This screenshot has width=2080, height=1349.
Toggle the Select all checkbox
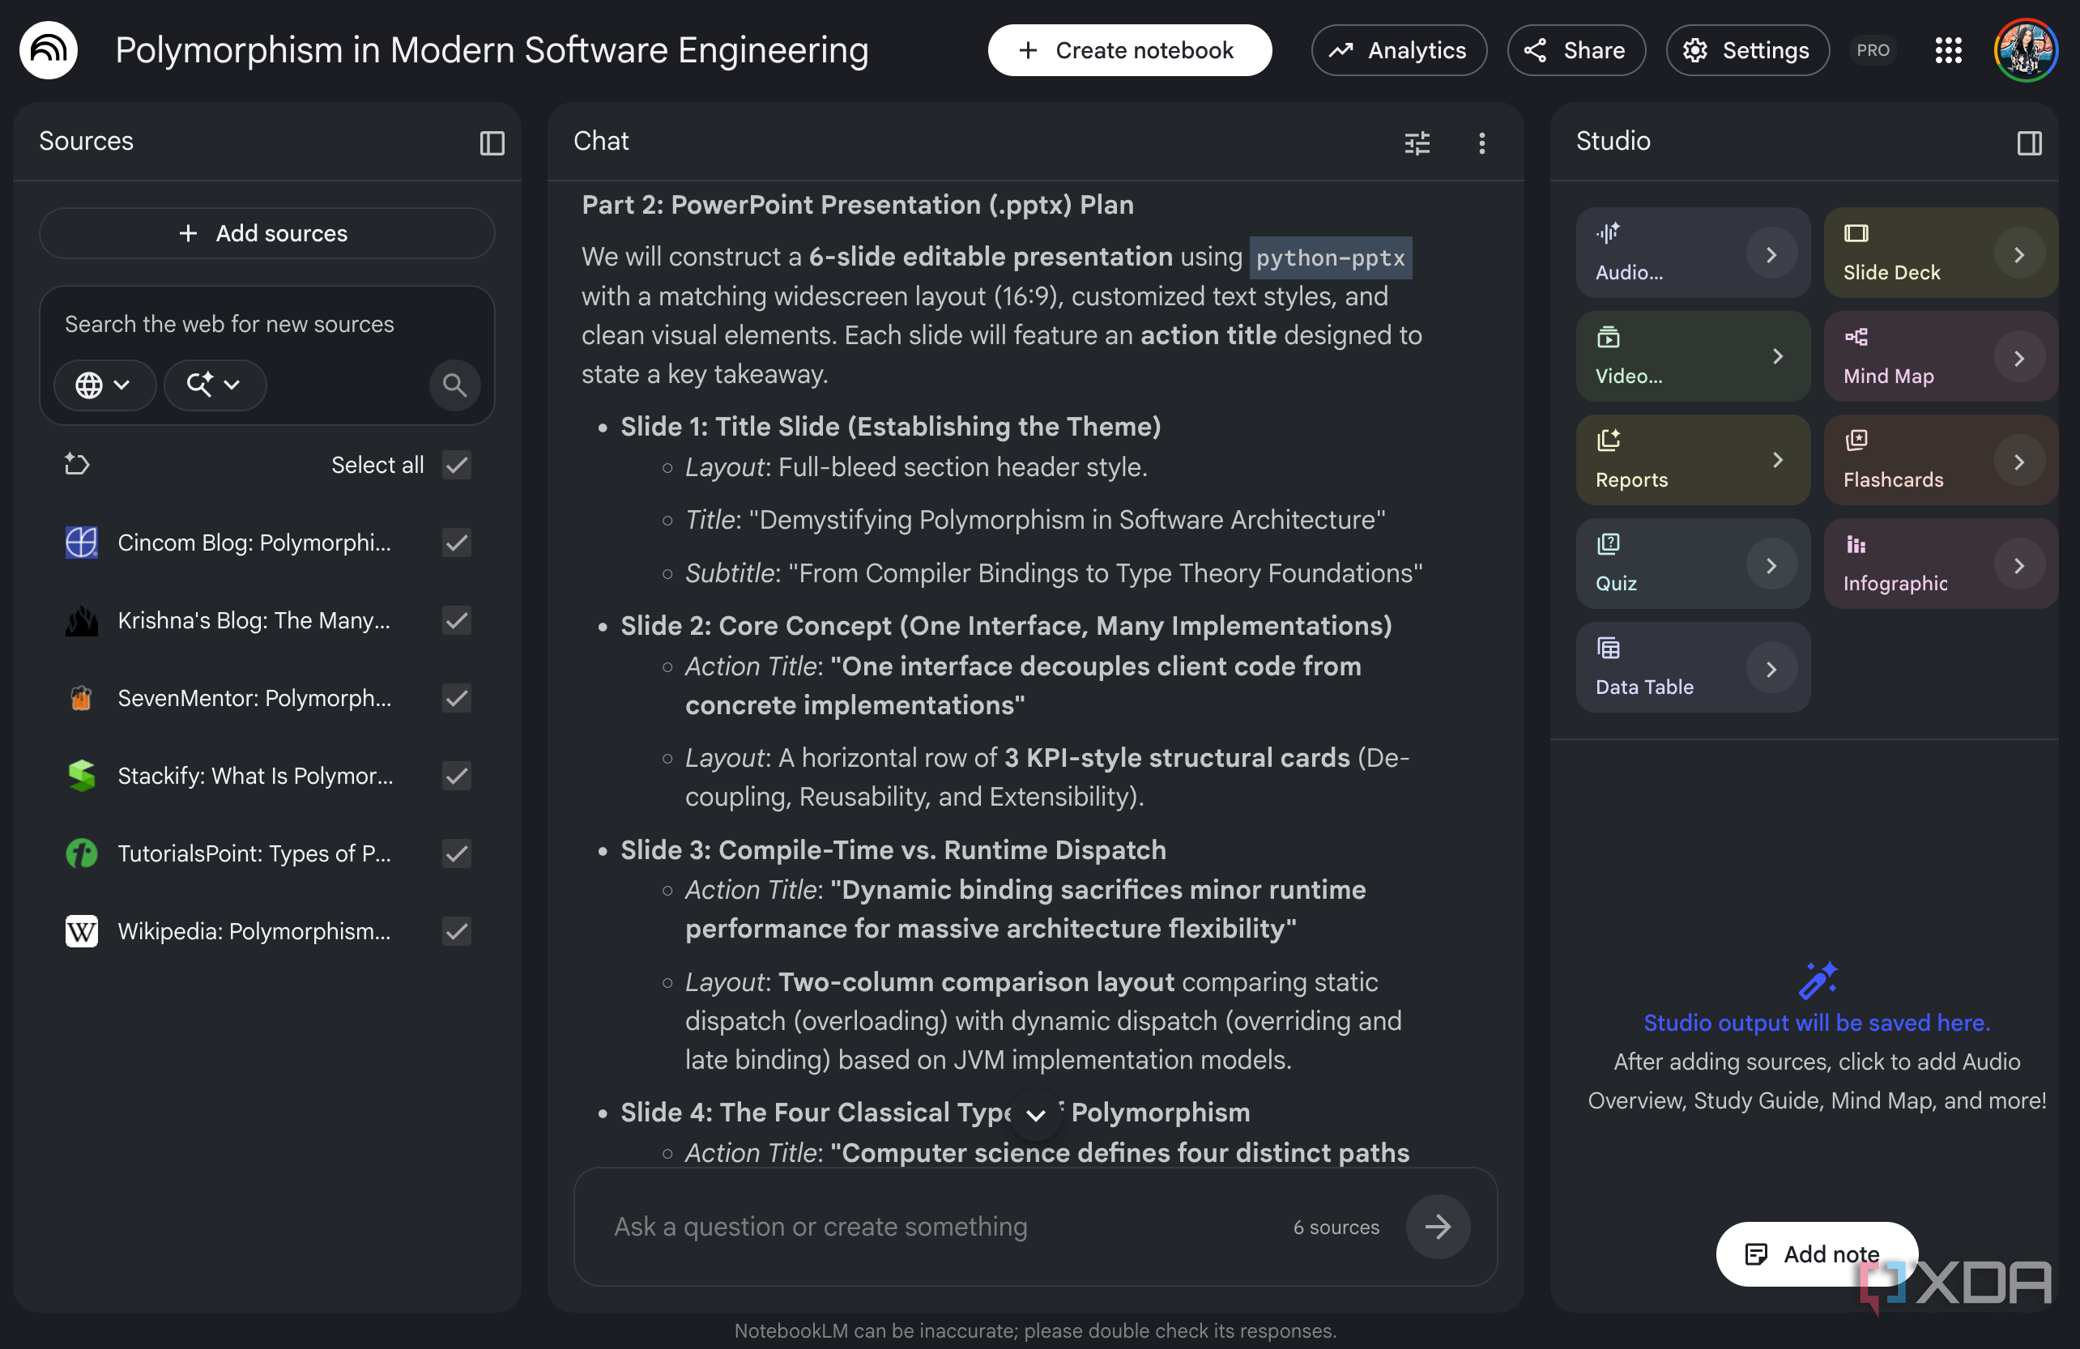[x=456, y=465]
